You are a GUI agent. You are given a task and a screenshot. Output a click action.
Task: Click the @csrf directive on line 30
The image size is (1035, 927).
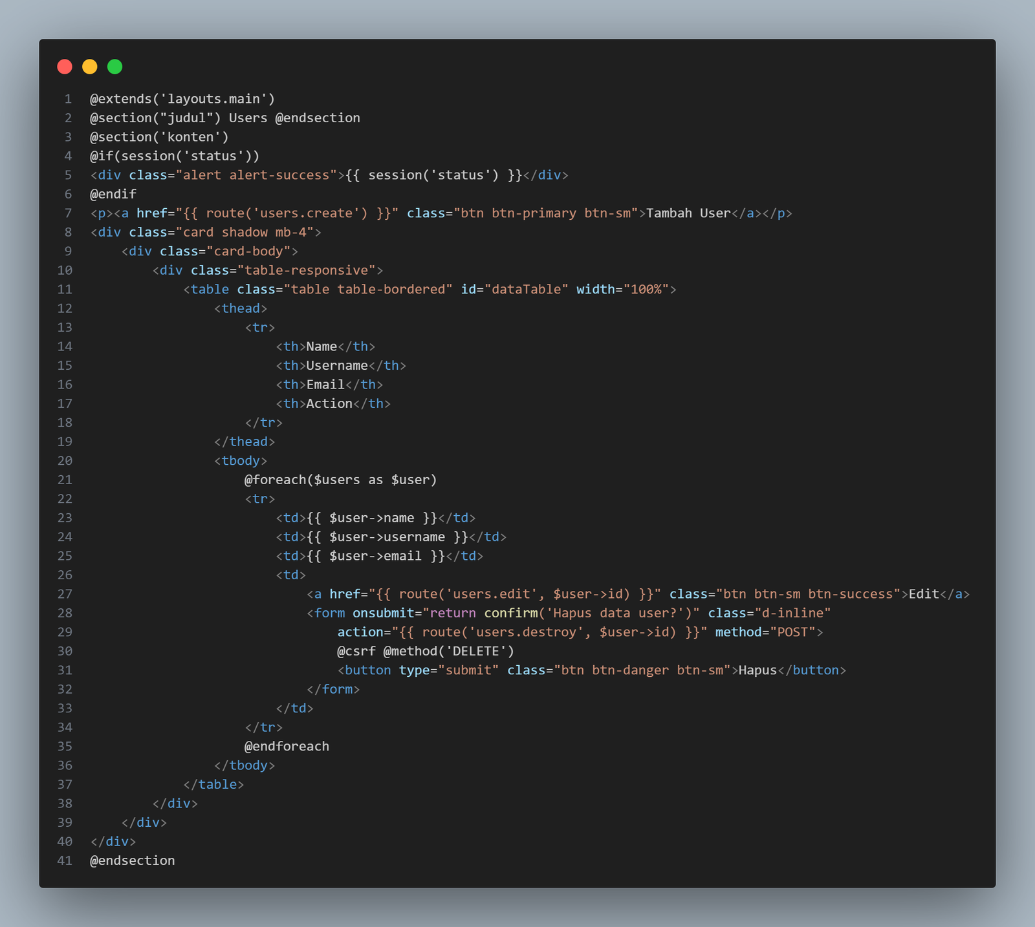(356, 651)
